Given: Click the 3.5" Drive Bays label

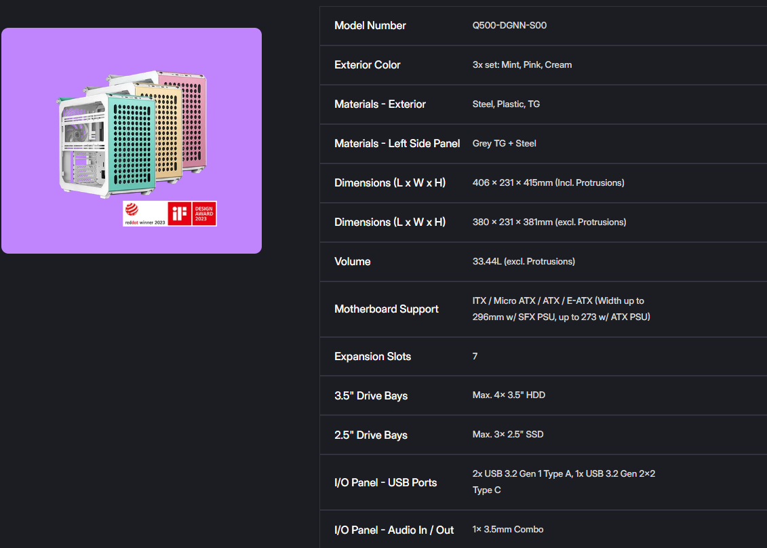Looking at the screenshot, I should [x=370, y=396].
